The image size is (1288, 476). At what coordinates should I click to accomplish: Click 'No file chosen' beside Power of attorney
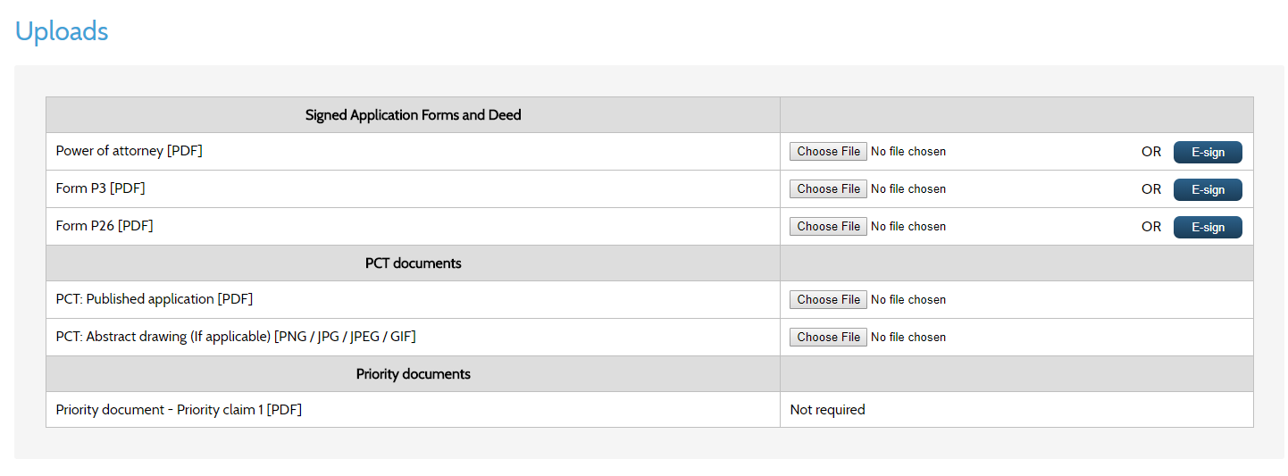pos(907,152)
